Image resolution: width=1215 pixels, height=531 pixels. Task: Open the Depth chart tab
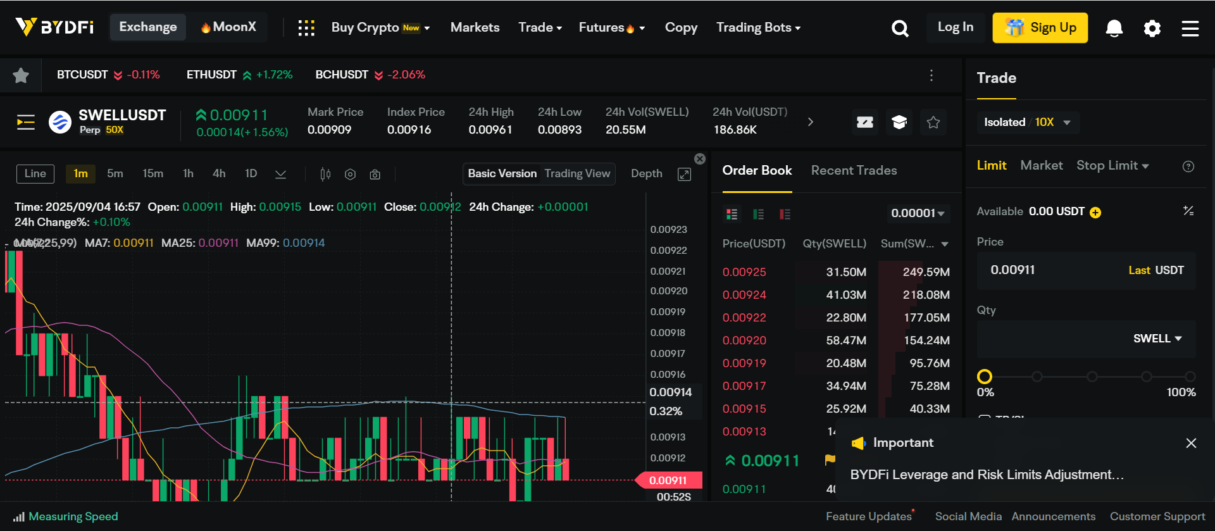tap(646, 173)
